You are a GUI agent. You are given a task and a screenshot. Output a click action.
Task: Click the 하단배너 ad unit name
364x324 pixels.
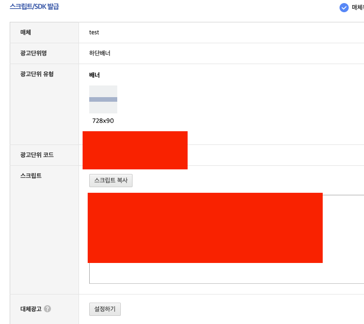[x=100, y=53]
